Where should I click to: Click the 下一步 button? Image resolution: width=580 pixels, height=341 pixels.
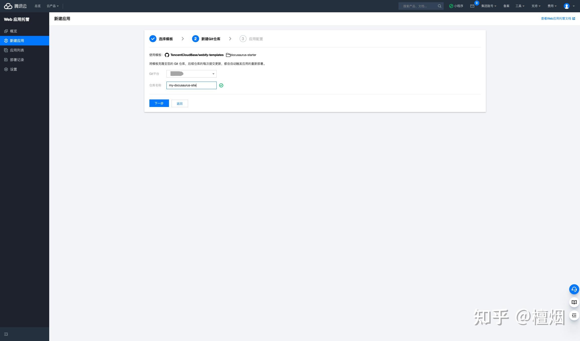pyautogui.click(x=159, y=103)
